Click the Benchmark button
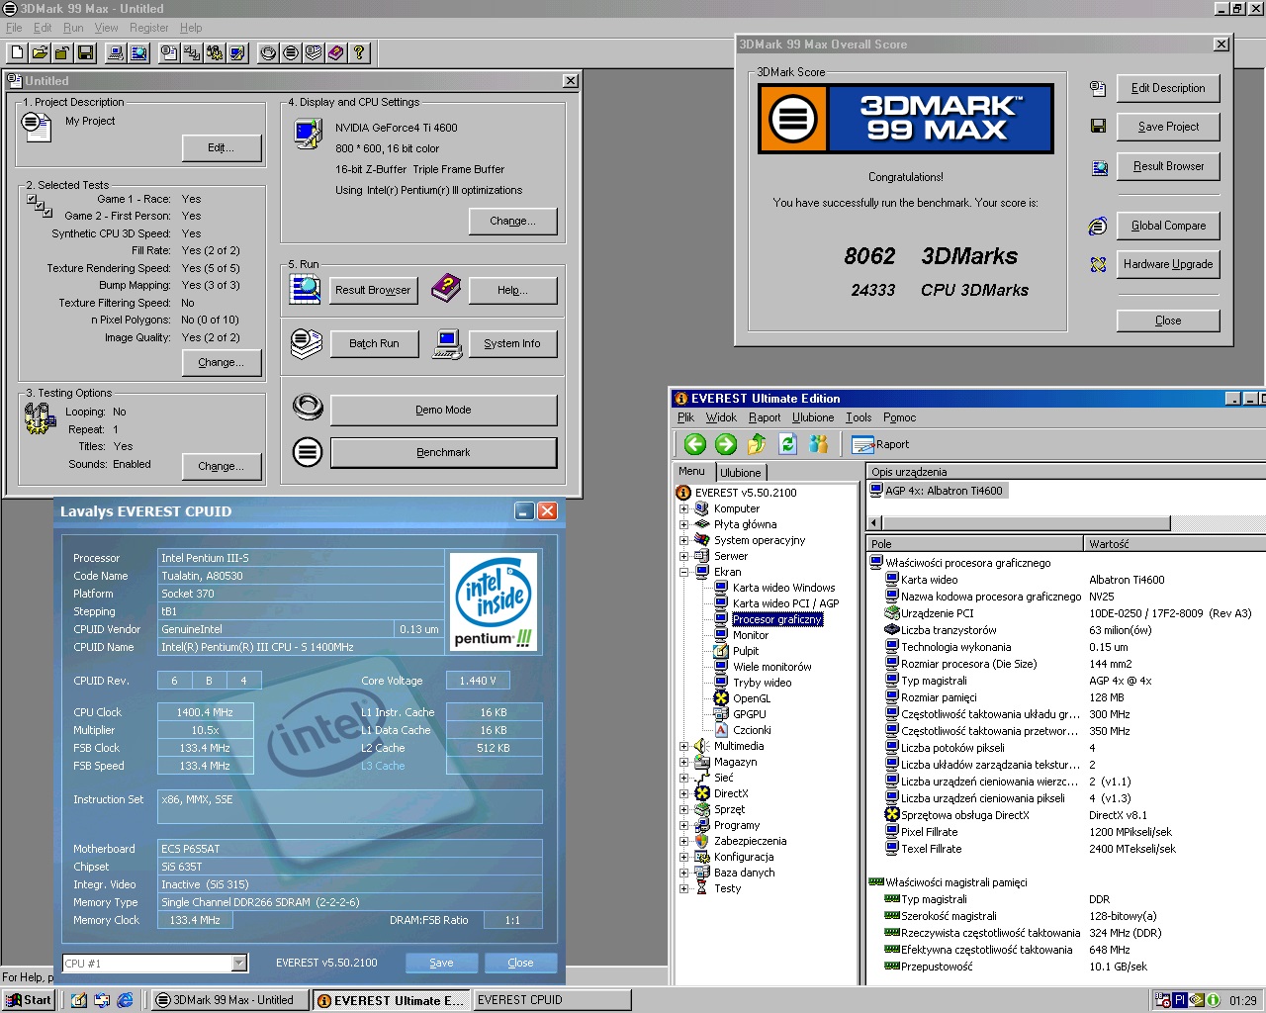The image size is (1266, 1013). coord(443,453)
